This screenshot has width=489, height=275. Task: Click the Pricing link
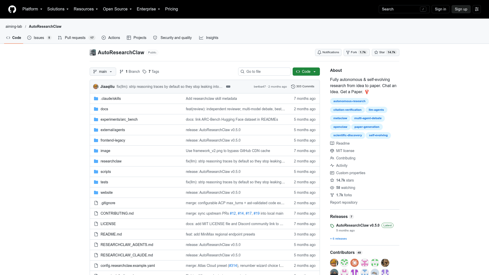(x=171, y=9)
